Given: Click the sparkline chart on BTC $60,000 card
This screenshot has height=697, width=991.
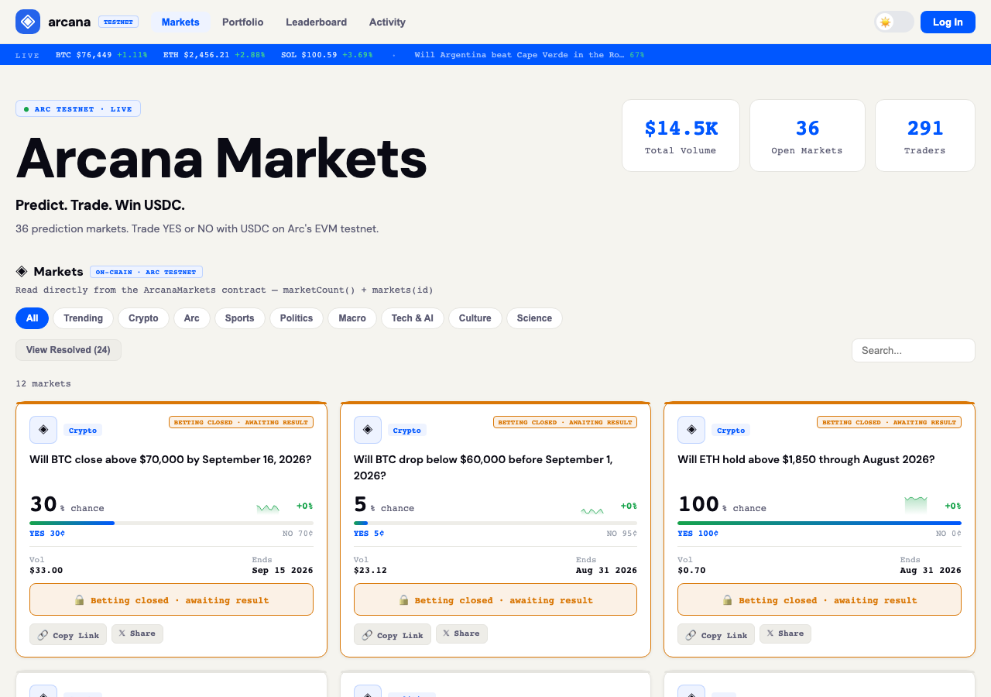Looking at the screenshot, I should click(592, 507).
